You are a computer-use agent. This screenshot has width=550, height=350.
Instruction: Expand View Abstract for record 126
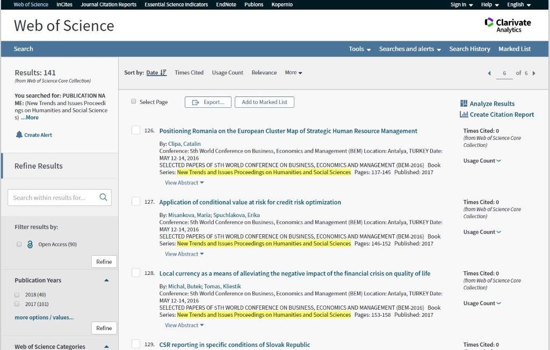[184, 183]
